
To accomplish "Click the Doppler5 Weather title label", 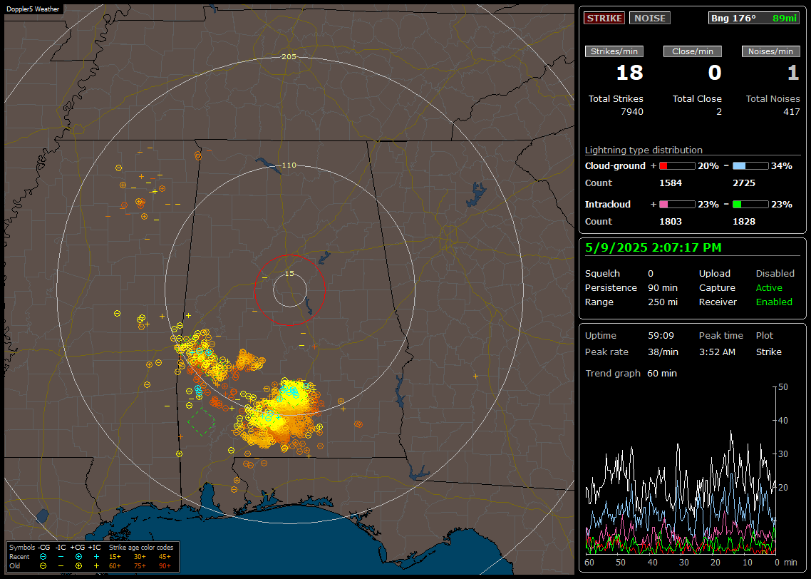I will point(33,9).
